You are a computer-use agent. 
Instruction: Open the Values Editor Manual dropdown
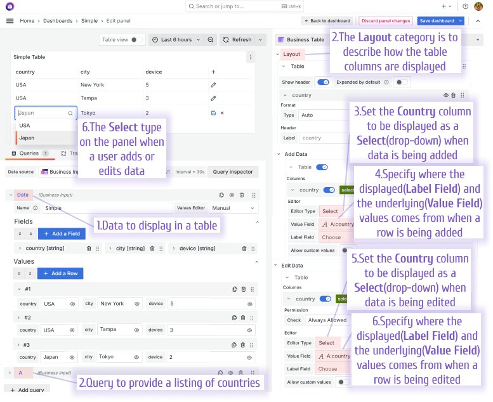click(233, 208)
